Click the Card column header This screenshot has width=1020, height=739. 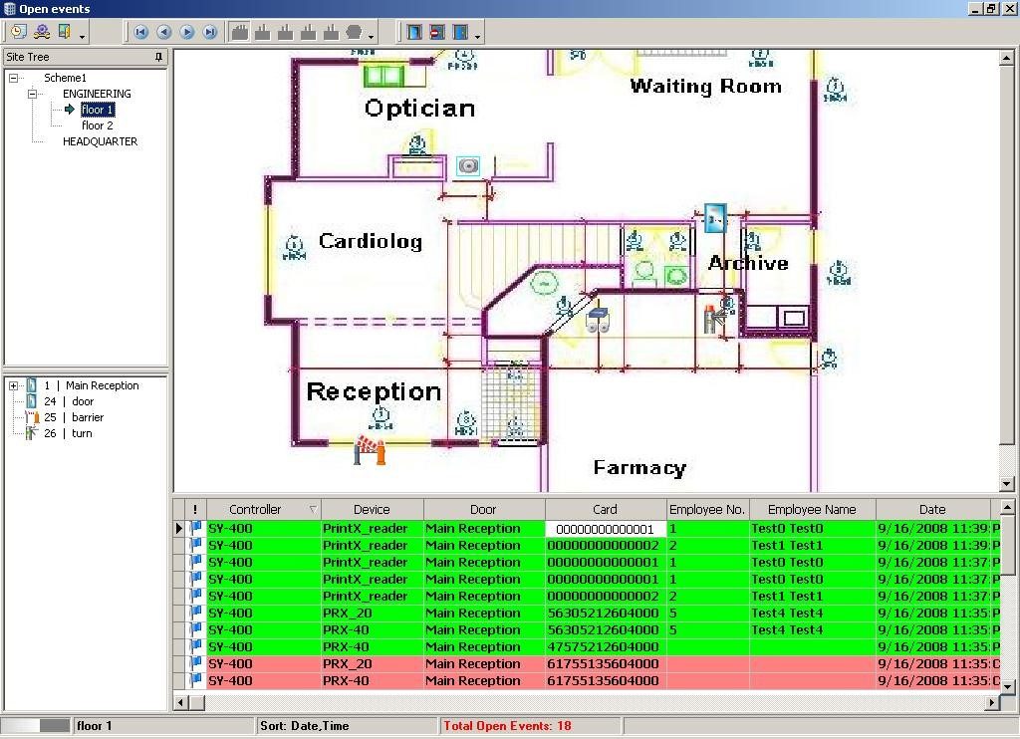point(605,509)
